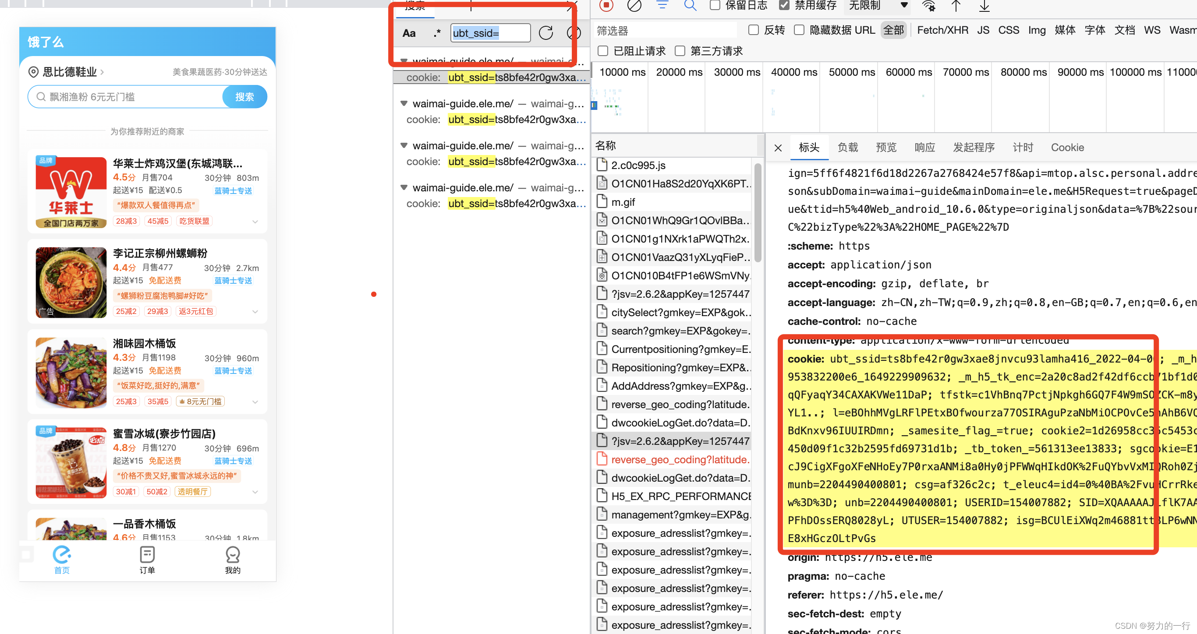
Task: Click the export HAR download arrow
Action: 984,6
